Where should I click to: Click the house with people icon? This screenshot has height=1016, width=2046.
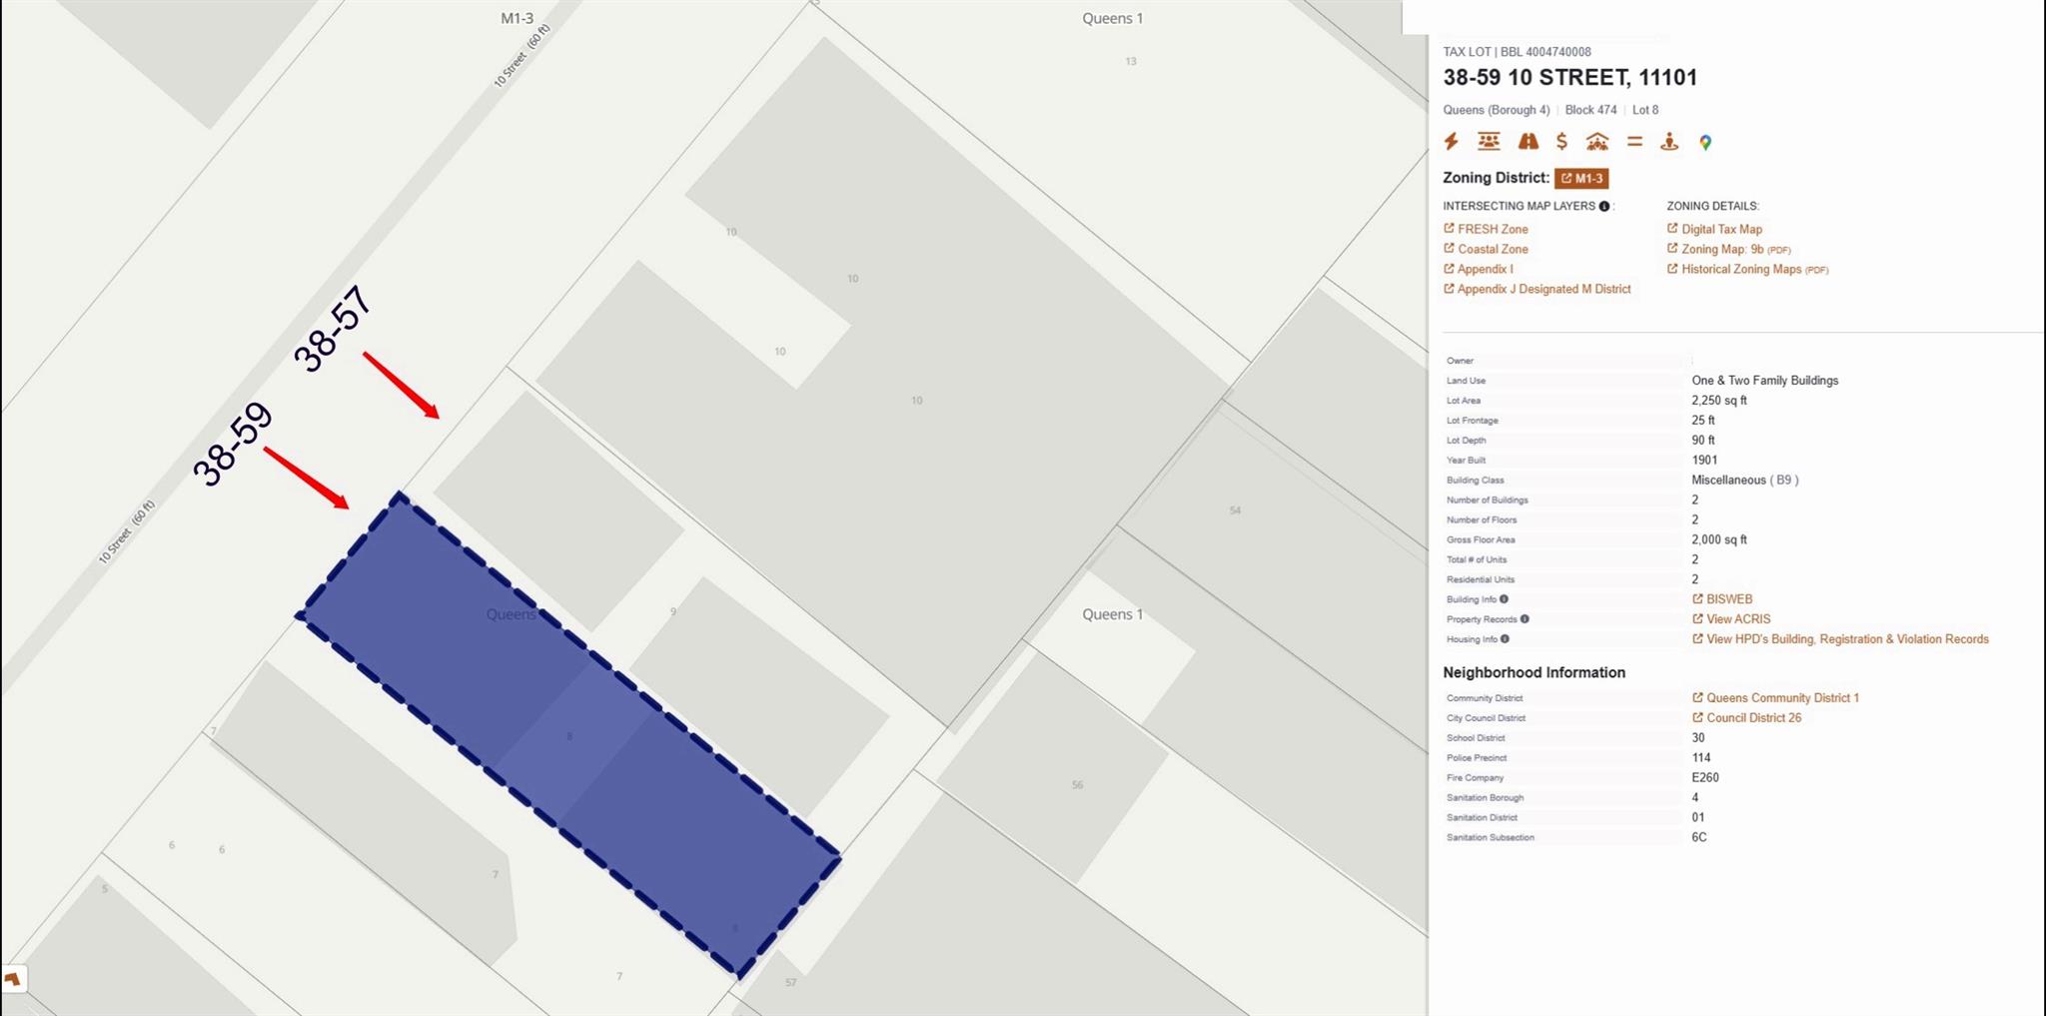pyautogui.click(x=1596, y=142)
